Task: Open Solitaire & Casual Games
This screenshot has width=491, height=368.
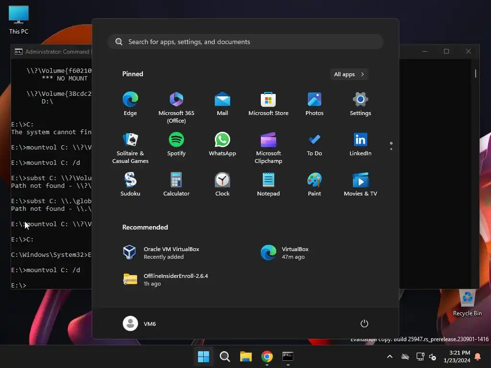Action: (130, 148)
